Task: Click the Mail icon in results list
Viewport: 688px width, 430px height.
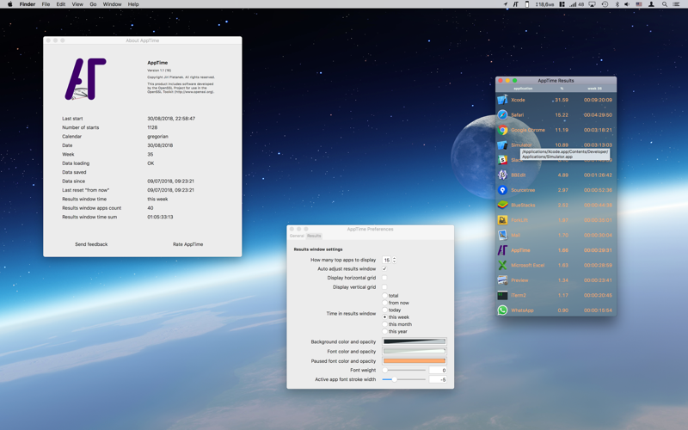Action: [502, 235]
